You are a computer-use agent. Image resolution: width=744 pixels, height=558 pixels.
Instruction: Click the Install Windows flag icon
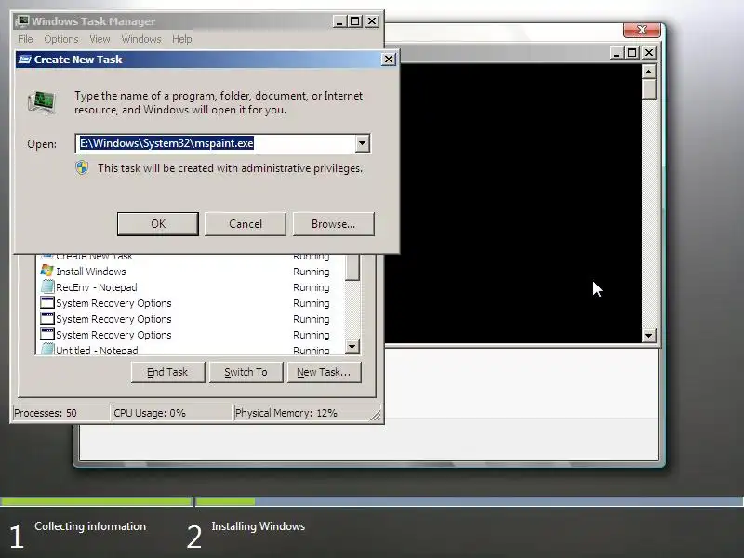pos(47,271)
